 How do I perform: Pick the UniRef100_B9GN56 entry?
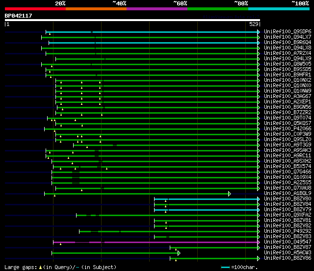tap(288, 107)
